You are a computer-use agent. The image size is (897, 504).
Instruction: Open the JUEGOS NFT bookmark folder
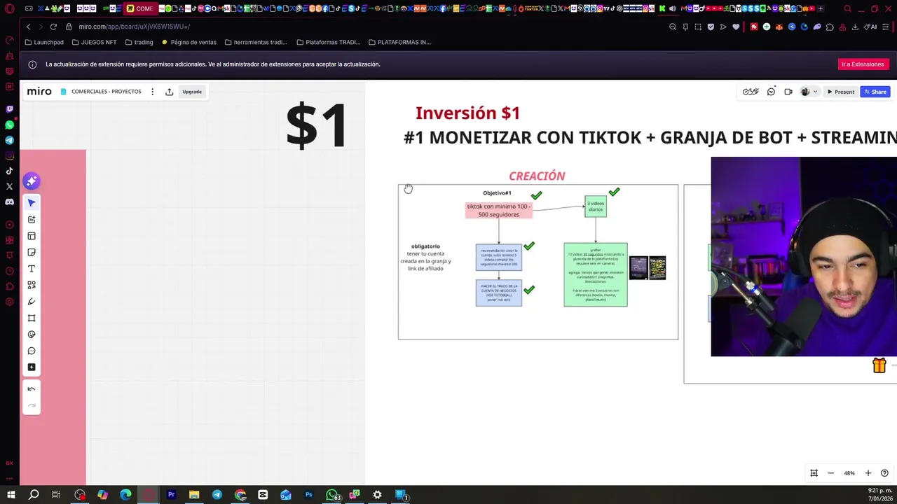[95, 42]
